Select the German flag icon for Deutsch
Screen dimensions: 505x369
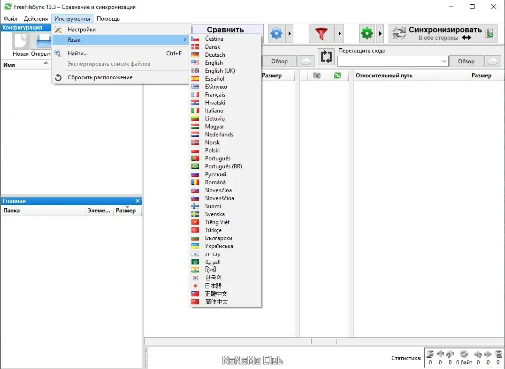click(195, 55)
